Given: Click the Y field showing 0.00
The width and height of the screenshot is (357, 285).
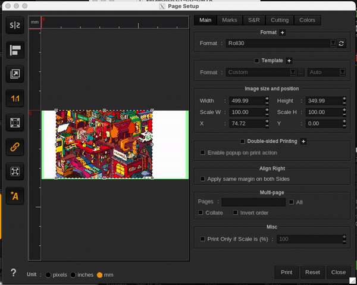Looking at the screenshot, I should [x=324, y=124].
